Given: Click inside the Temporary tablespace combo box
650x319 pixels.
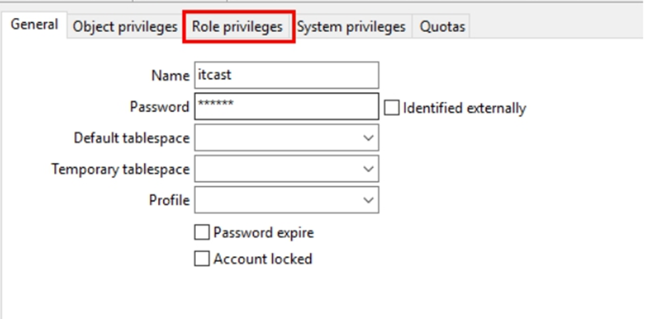Looking at the screenshot, I should pos(287,169).
